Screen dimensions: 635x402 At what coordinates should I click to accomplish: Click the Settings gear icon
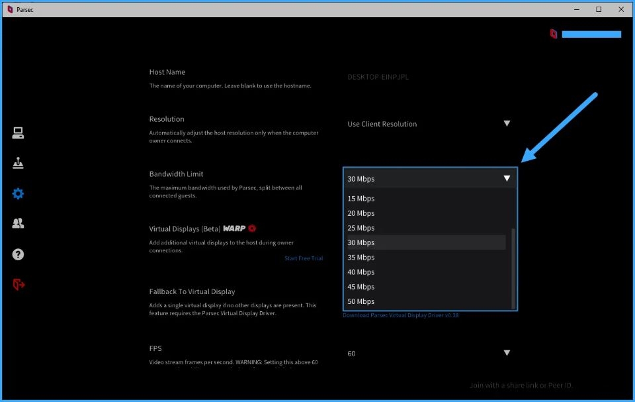point(18,193)
